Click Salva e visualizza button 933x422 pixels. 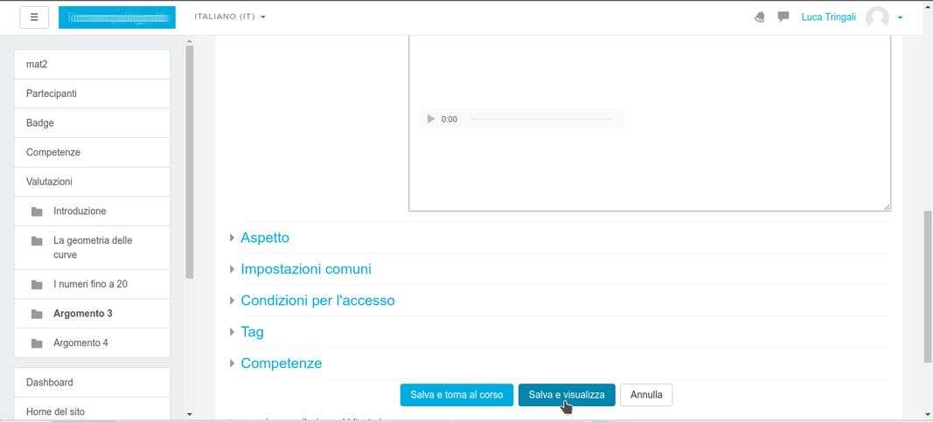[567, 395]
